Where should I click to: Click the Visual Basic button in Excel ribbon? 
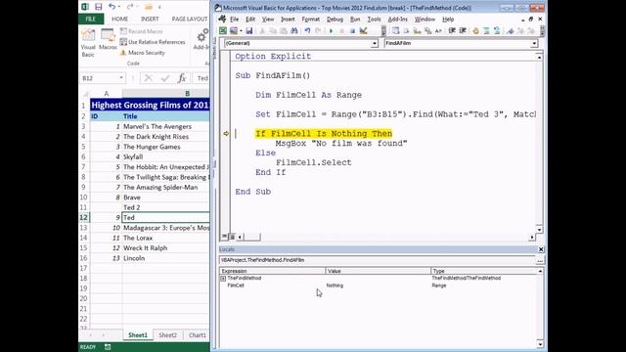[x=88, y=43]
